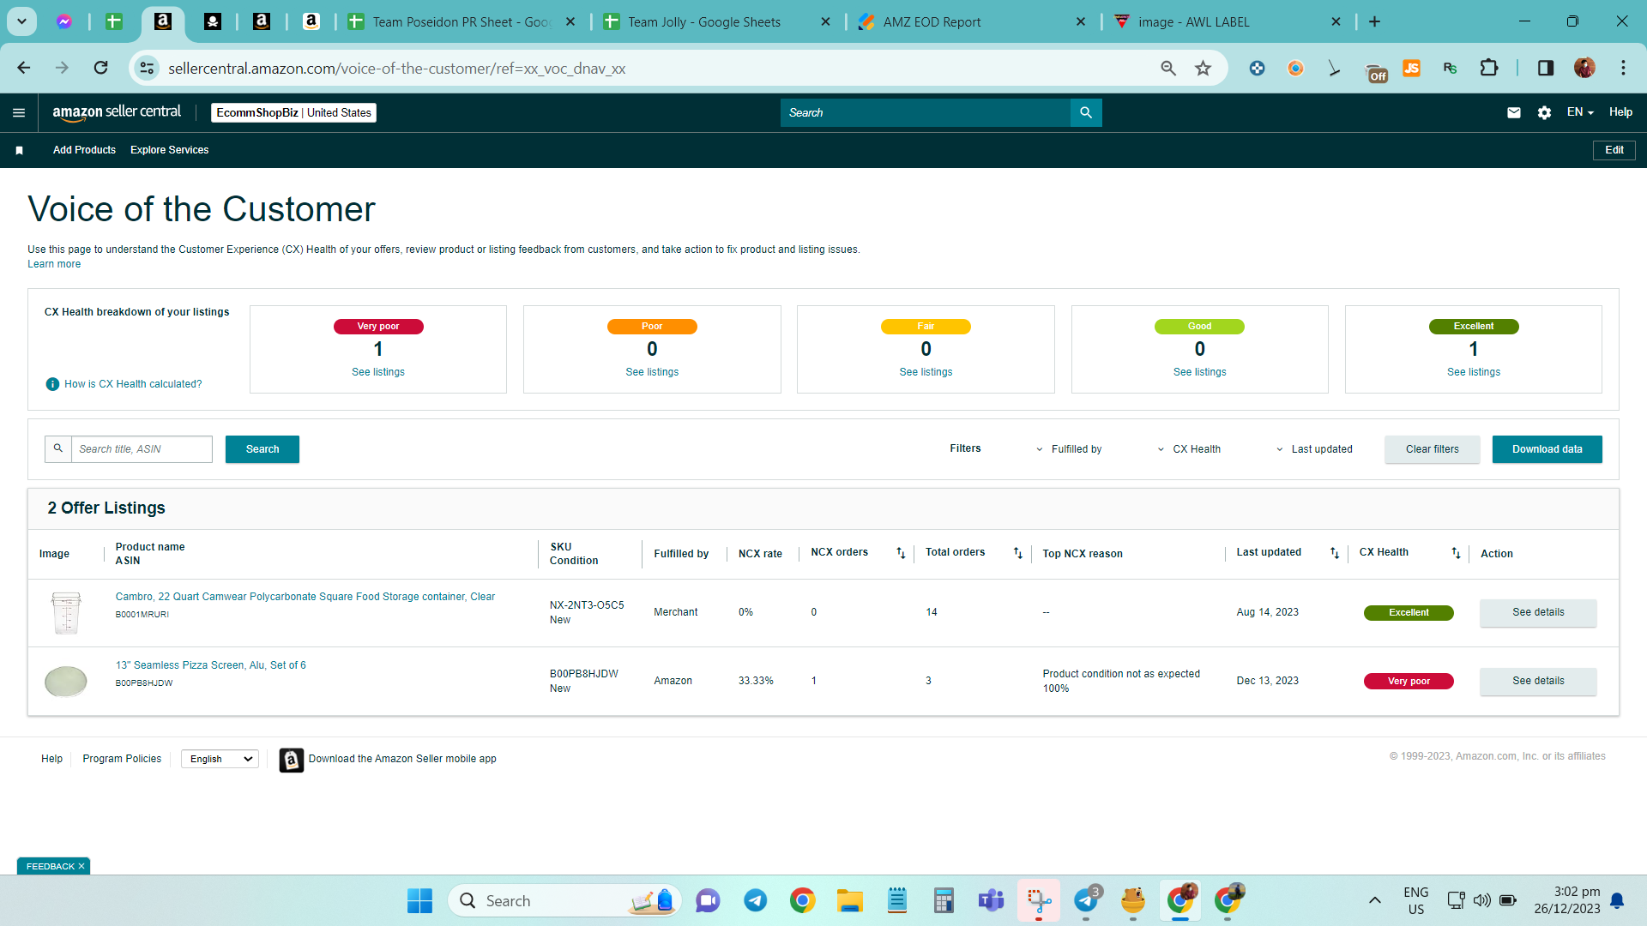This screenshot has width=1647, height=926.
Task: Click the Amazon Seller Central logo
Action: [x=117, y=112]
